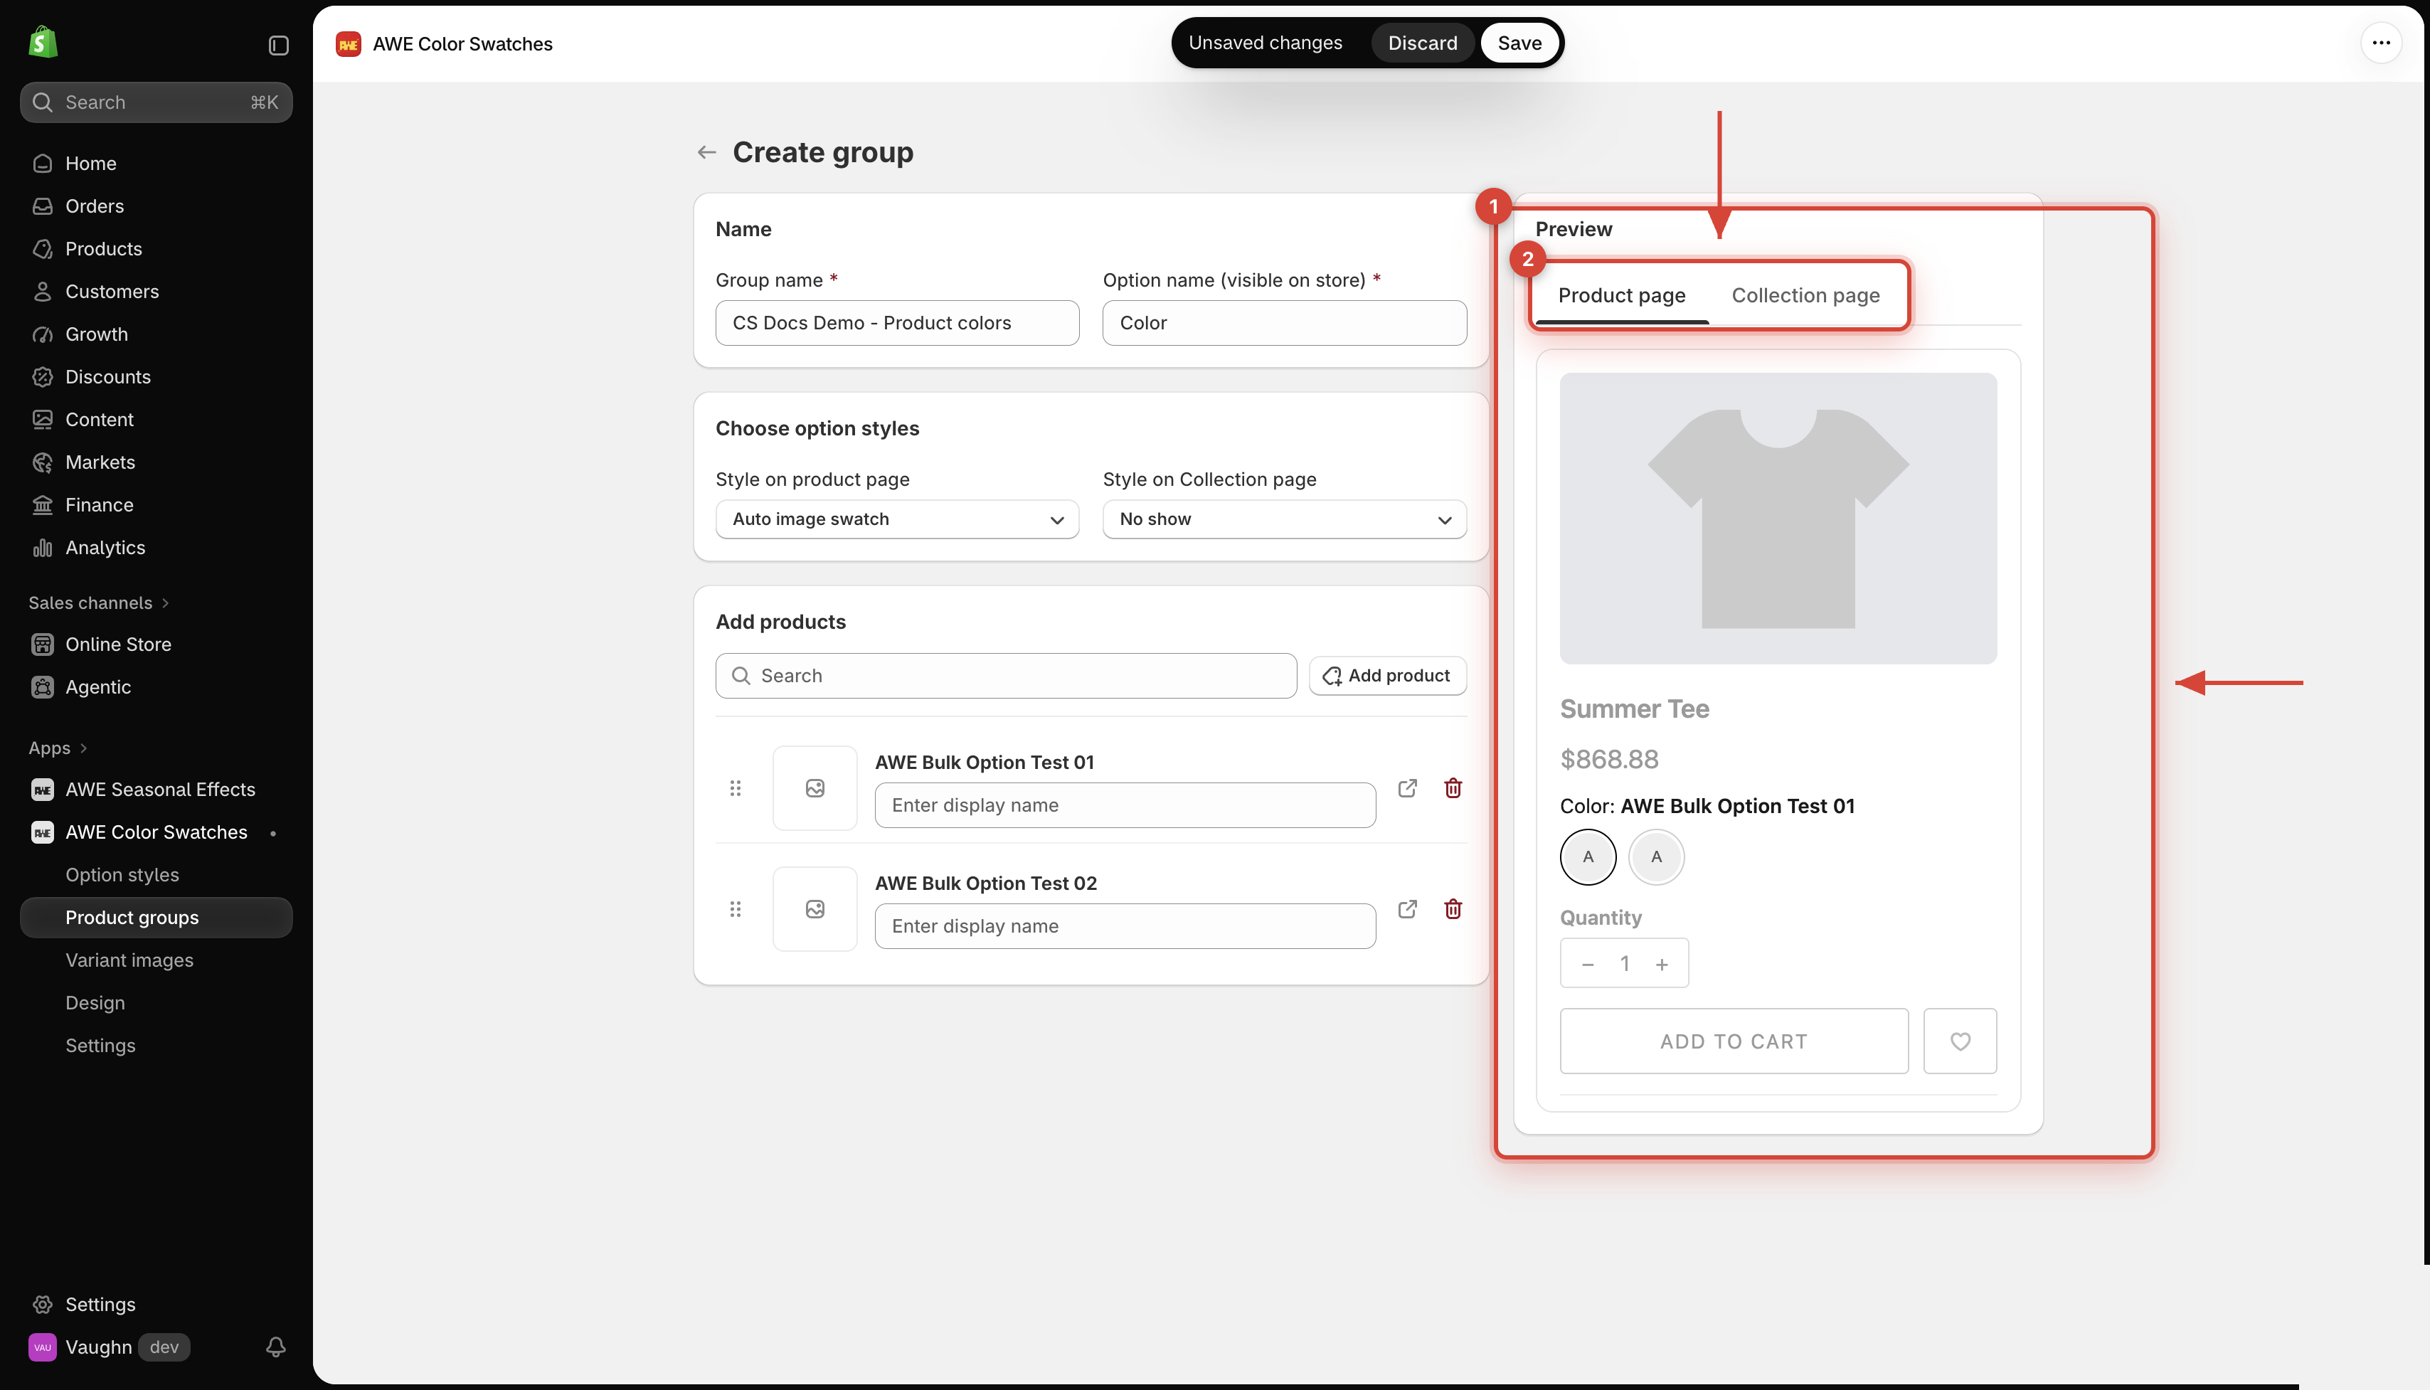Click the AWE Color Swatches app logo in header
2430x1390 pixels.
click(349, 44)
